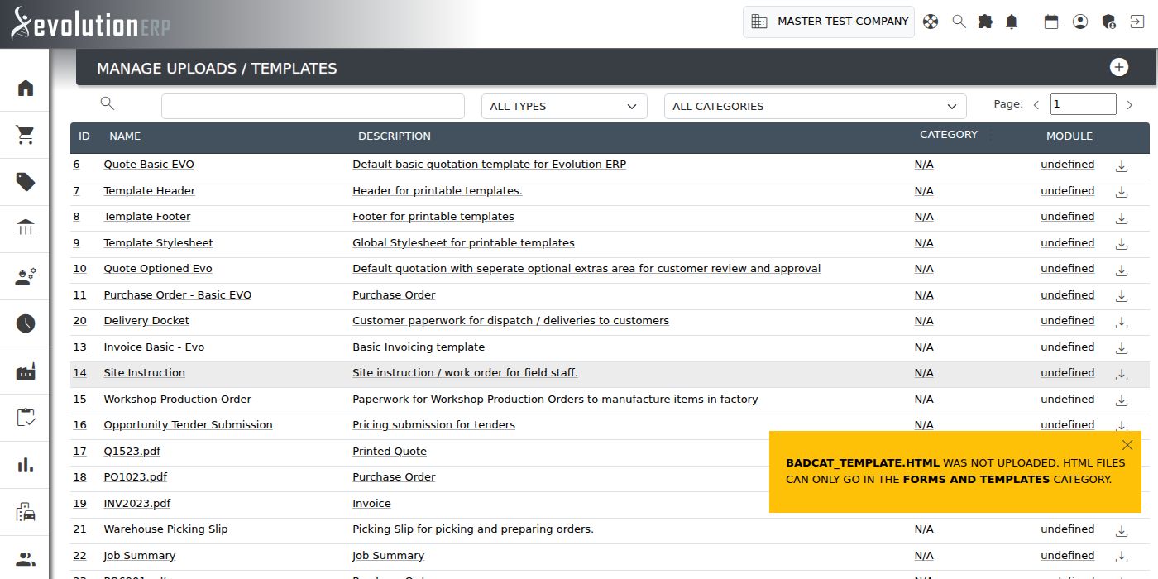This screenshot has width=1158, height=579.
Task: Download the Template Header file
Action: (x=1122, y=192)
